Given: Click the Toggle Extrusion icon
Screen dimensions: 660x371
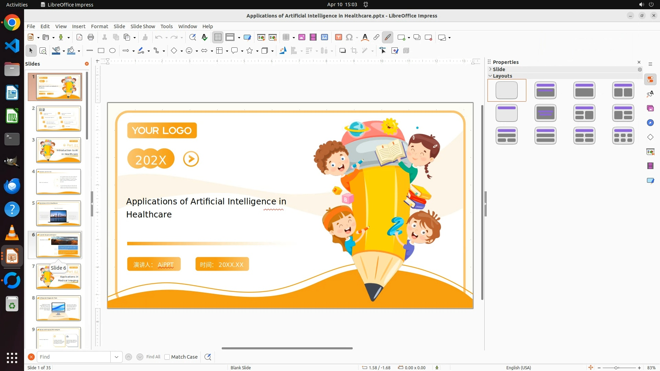Looking at the screenshot, I should [x=406, y=51].
